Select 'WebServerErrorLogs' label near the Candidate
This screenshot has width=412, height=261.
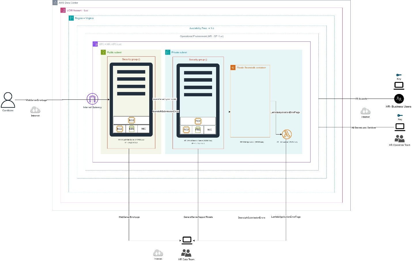pyautogui.click(x=36, y=100)
